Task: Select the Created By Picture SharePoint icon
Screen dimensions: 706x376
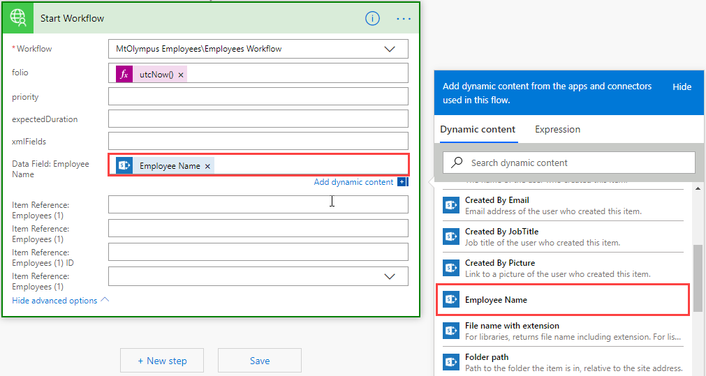Action: tap(451, 268)
